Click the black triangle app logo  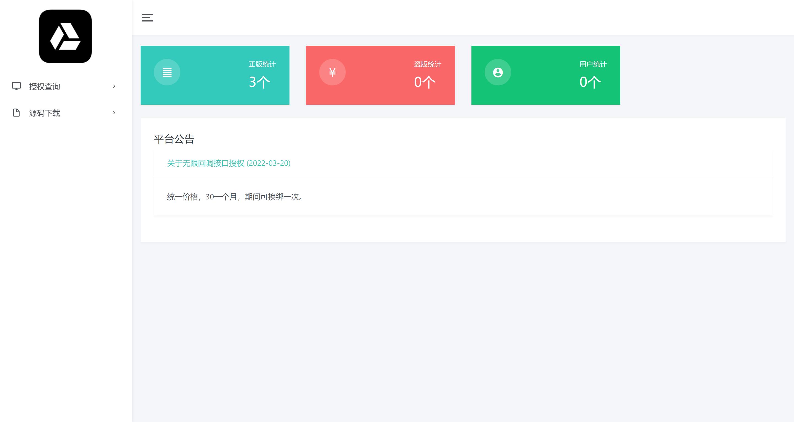[x=65, y=36]
